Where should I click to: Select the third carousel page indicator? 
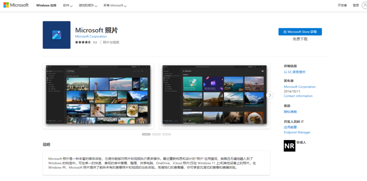point(166,134)
